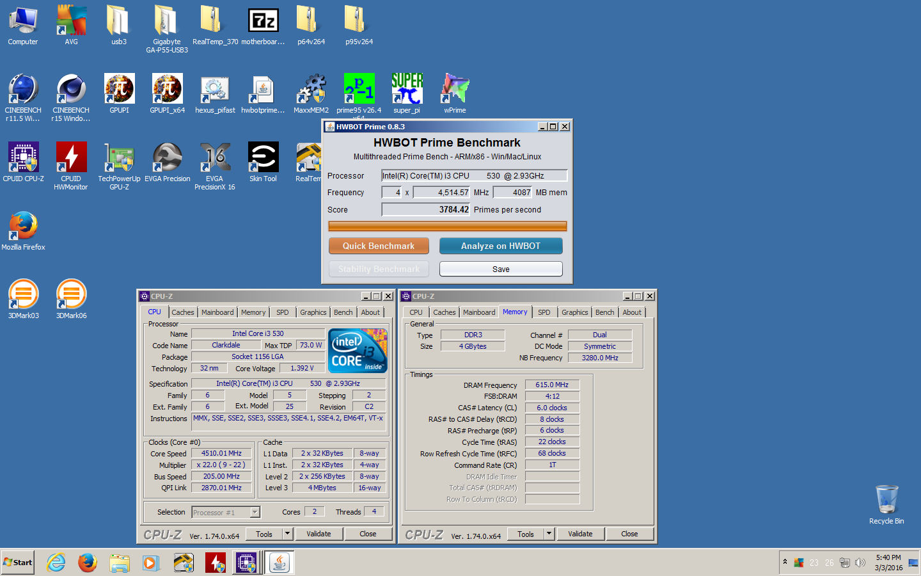
Task: Launch wPrime shortcut
Action: (x=455, y=94)
